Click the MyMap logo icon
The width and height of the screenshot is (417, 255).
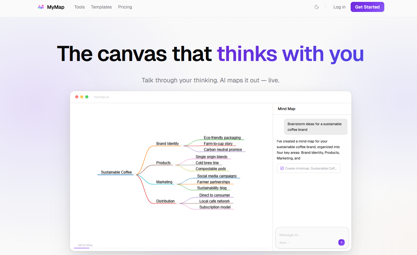pyautogui.click(x=41, y=7)
